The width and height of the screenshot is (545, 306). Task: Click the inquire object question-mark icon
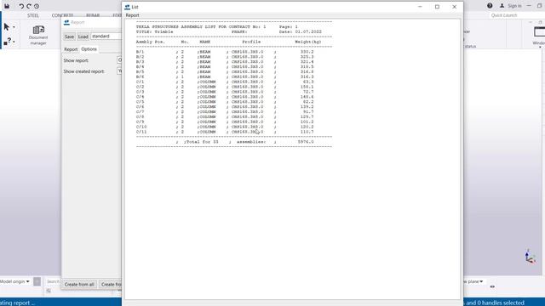coord(8,42)
